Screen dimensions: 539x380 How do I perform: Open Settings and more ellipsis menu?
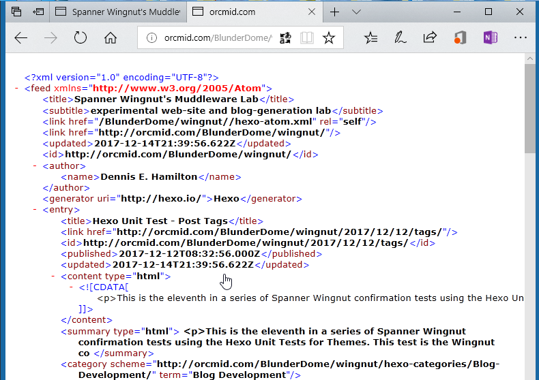coord(520,38)
